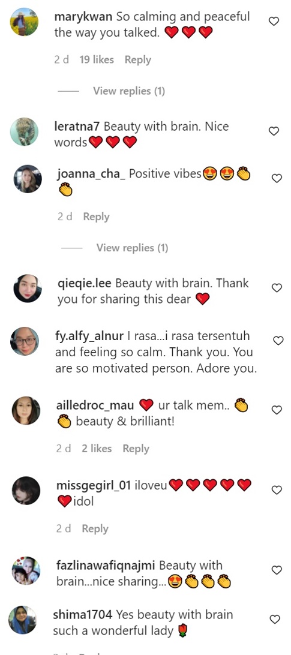The height and width of the screenshot is (655, 291).
Task: Reply to ailledroc_mau's comment
Action: (x=136, y=449)
